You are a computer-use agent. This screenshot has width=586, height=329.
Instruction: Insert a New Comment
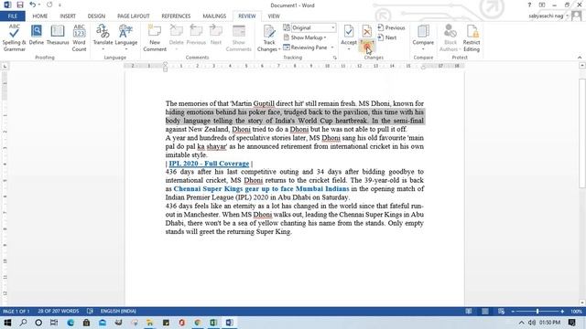155,37
